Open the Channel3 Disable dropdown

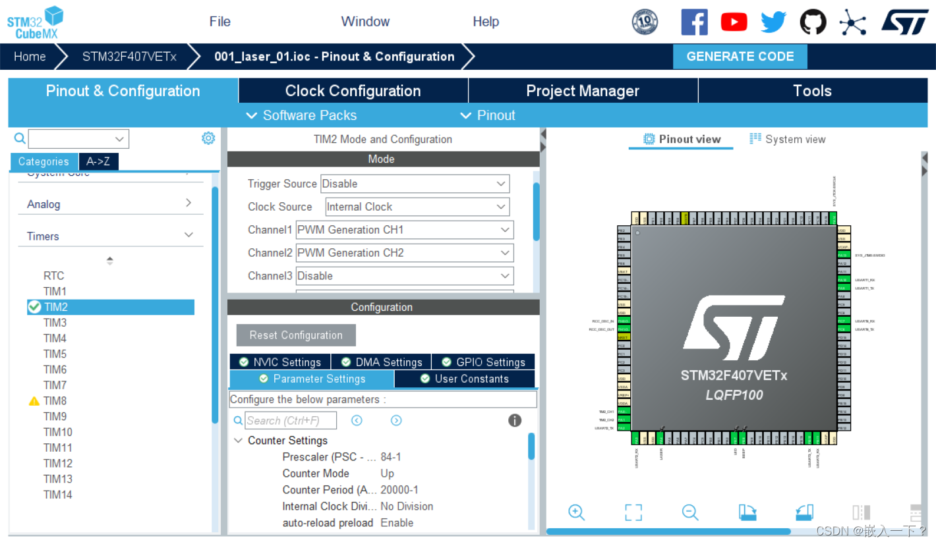(x=404, y=276)
